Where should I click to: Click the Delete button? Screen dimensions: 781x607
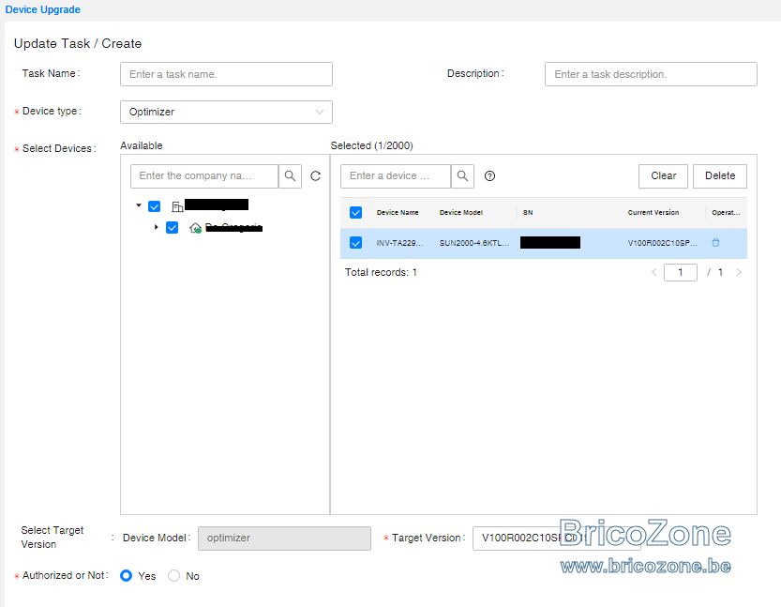pyautogui.click(x=720, y=176)
